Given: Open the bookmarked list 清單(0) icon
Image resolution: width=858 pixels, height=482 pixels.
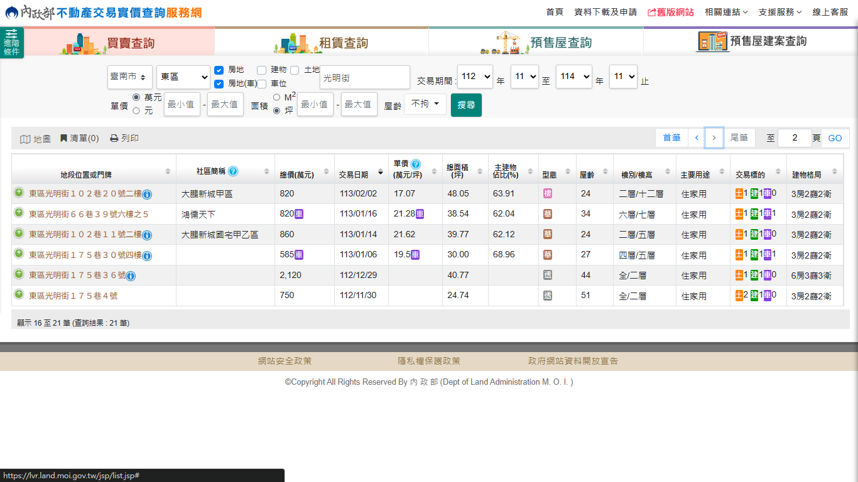Looking at the screenshot, I should tap(63, 138).
